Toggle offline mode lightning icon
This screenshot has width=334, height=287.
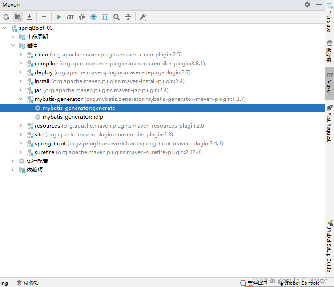93,17
